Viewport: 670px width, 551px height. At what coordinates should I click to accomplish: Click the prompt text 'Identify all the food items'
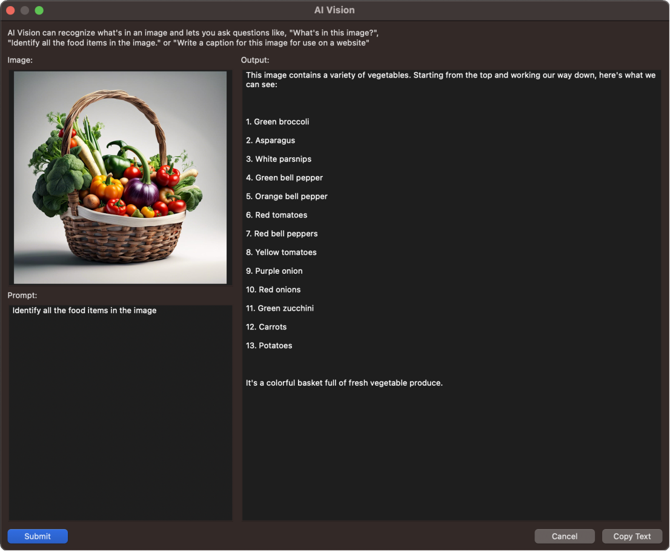point(84,310)
